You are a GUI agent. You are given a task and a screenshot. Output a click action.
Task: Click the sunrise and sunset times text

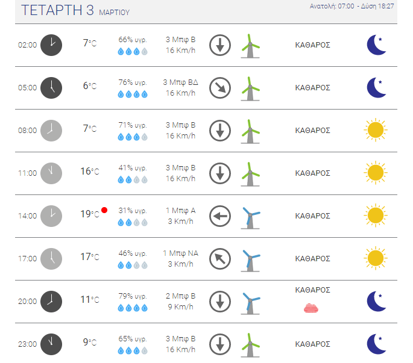click(x=352, y=6)
